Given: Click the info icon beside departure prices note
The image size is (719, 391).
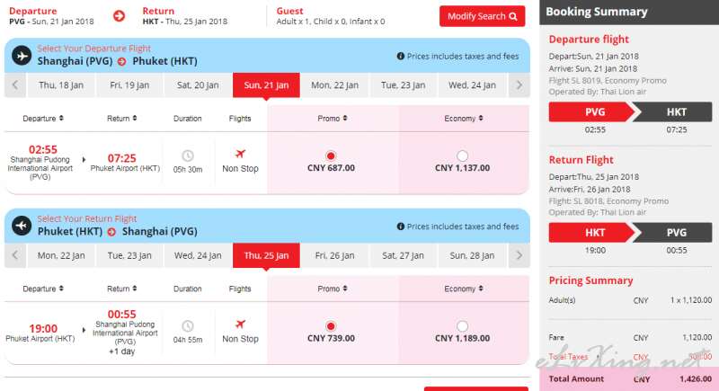Looking at the screenshot, I should [x=401, y=57].
